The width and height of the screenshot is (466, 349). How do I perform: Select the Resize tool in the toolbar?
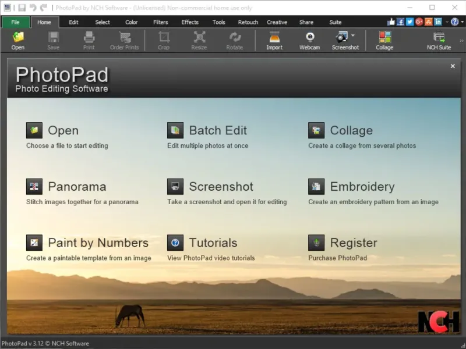click(x=199, y=41)
